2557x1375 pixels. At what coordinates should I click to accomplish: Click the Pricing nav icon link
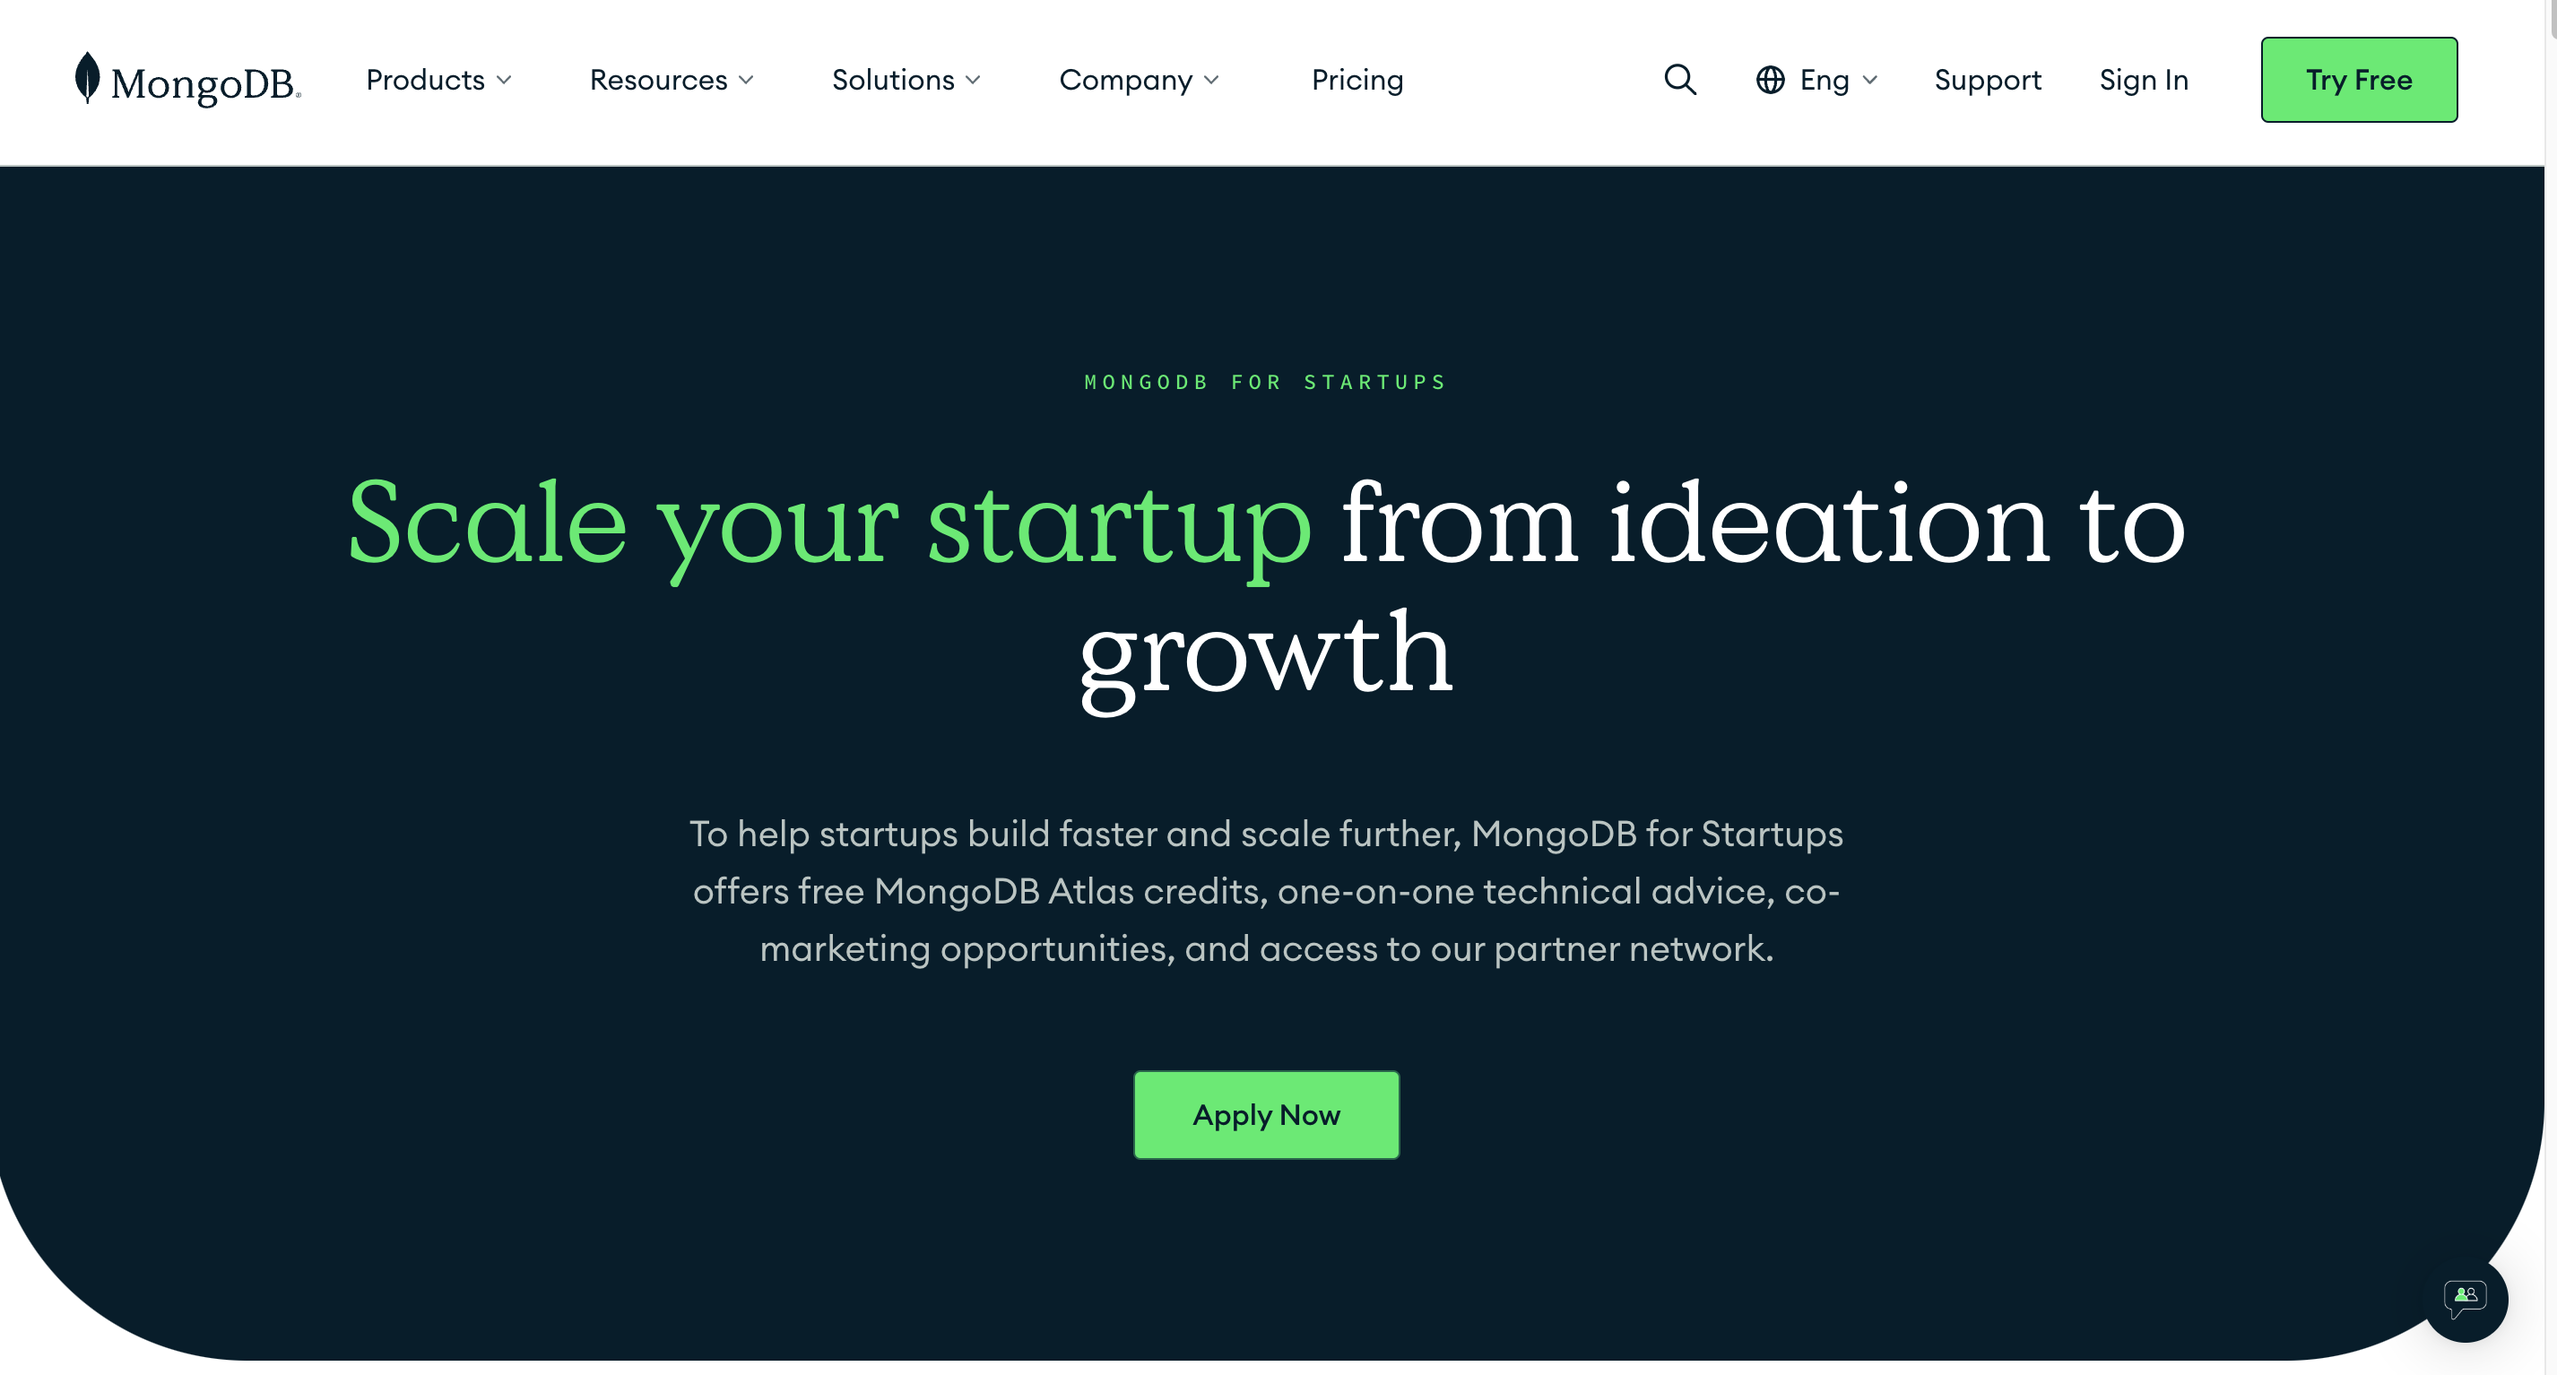click(x=1357, y=80)
